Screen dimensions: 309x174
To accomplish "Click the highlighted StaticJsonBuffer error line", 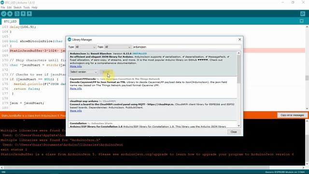I will click(38, 51).
